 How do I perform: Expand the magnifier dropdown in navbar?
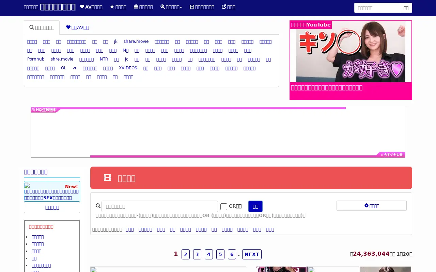(x=171, y=7)
